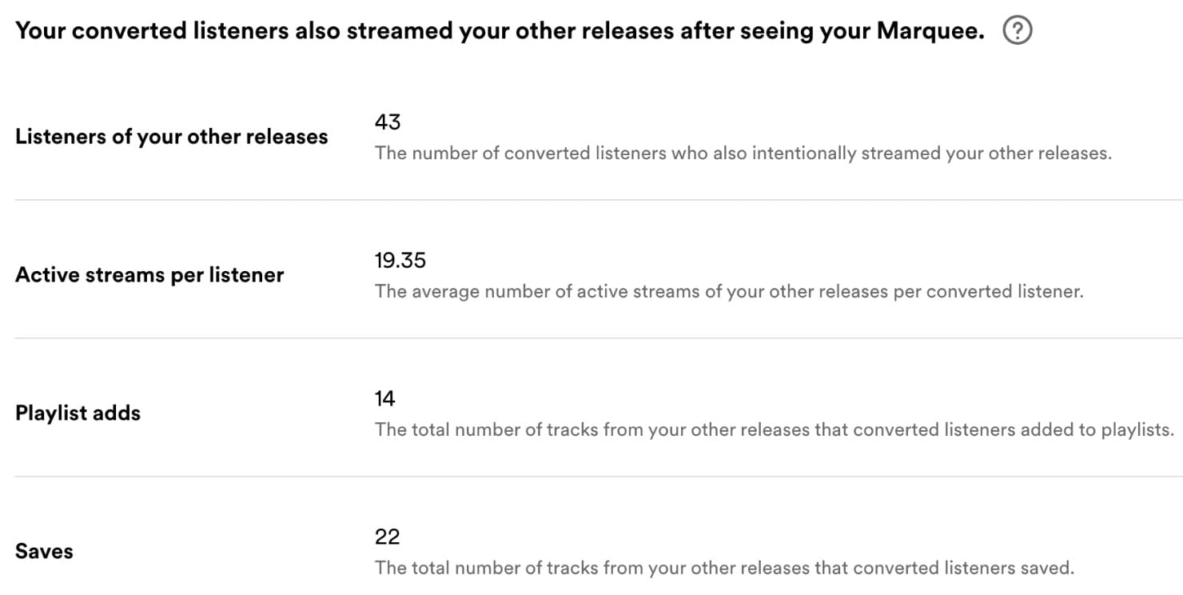Image resolution: width=1183 pixels, height=595 pixels.
Task: Click the playlist adds value 14
Action: pos(385,398)
